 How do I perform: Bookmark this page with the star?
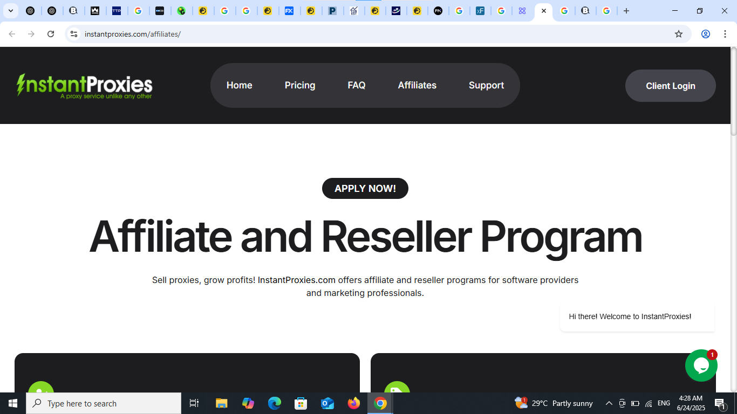pyautogui.click(x=679, y=34)
